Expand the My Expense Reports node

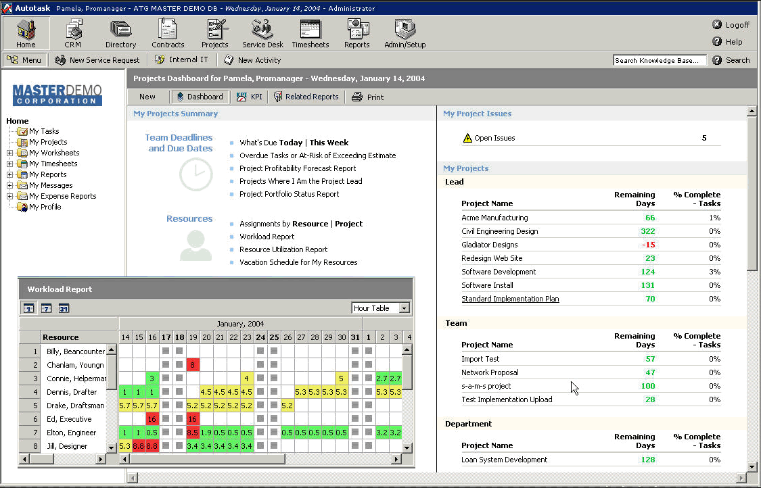click(x=10, y=197)
